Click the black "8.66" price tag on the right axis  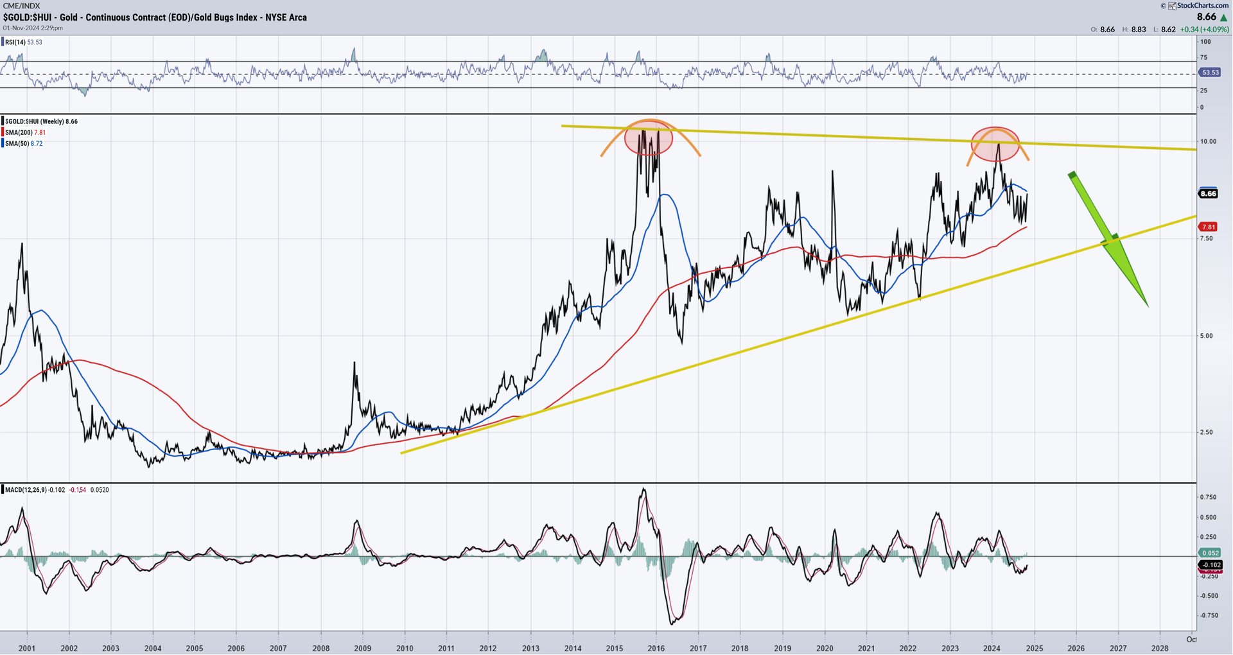coord(1209,193)
